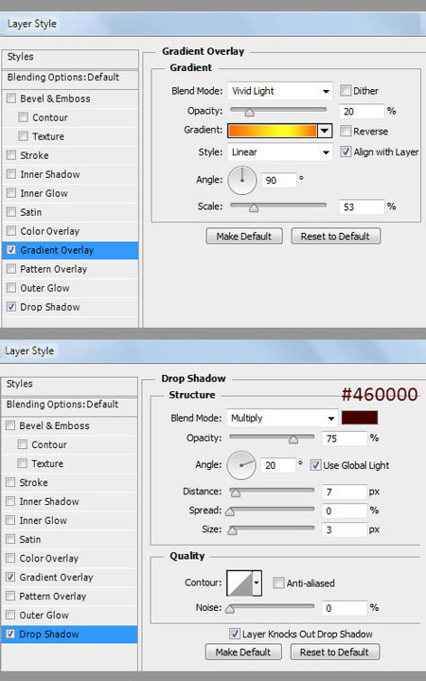The width and height of the screenshot is (426, 681).
Task: Click the Spread slider handle
Action: click(230, 511)
